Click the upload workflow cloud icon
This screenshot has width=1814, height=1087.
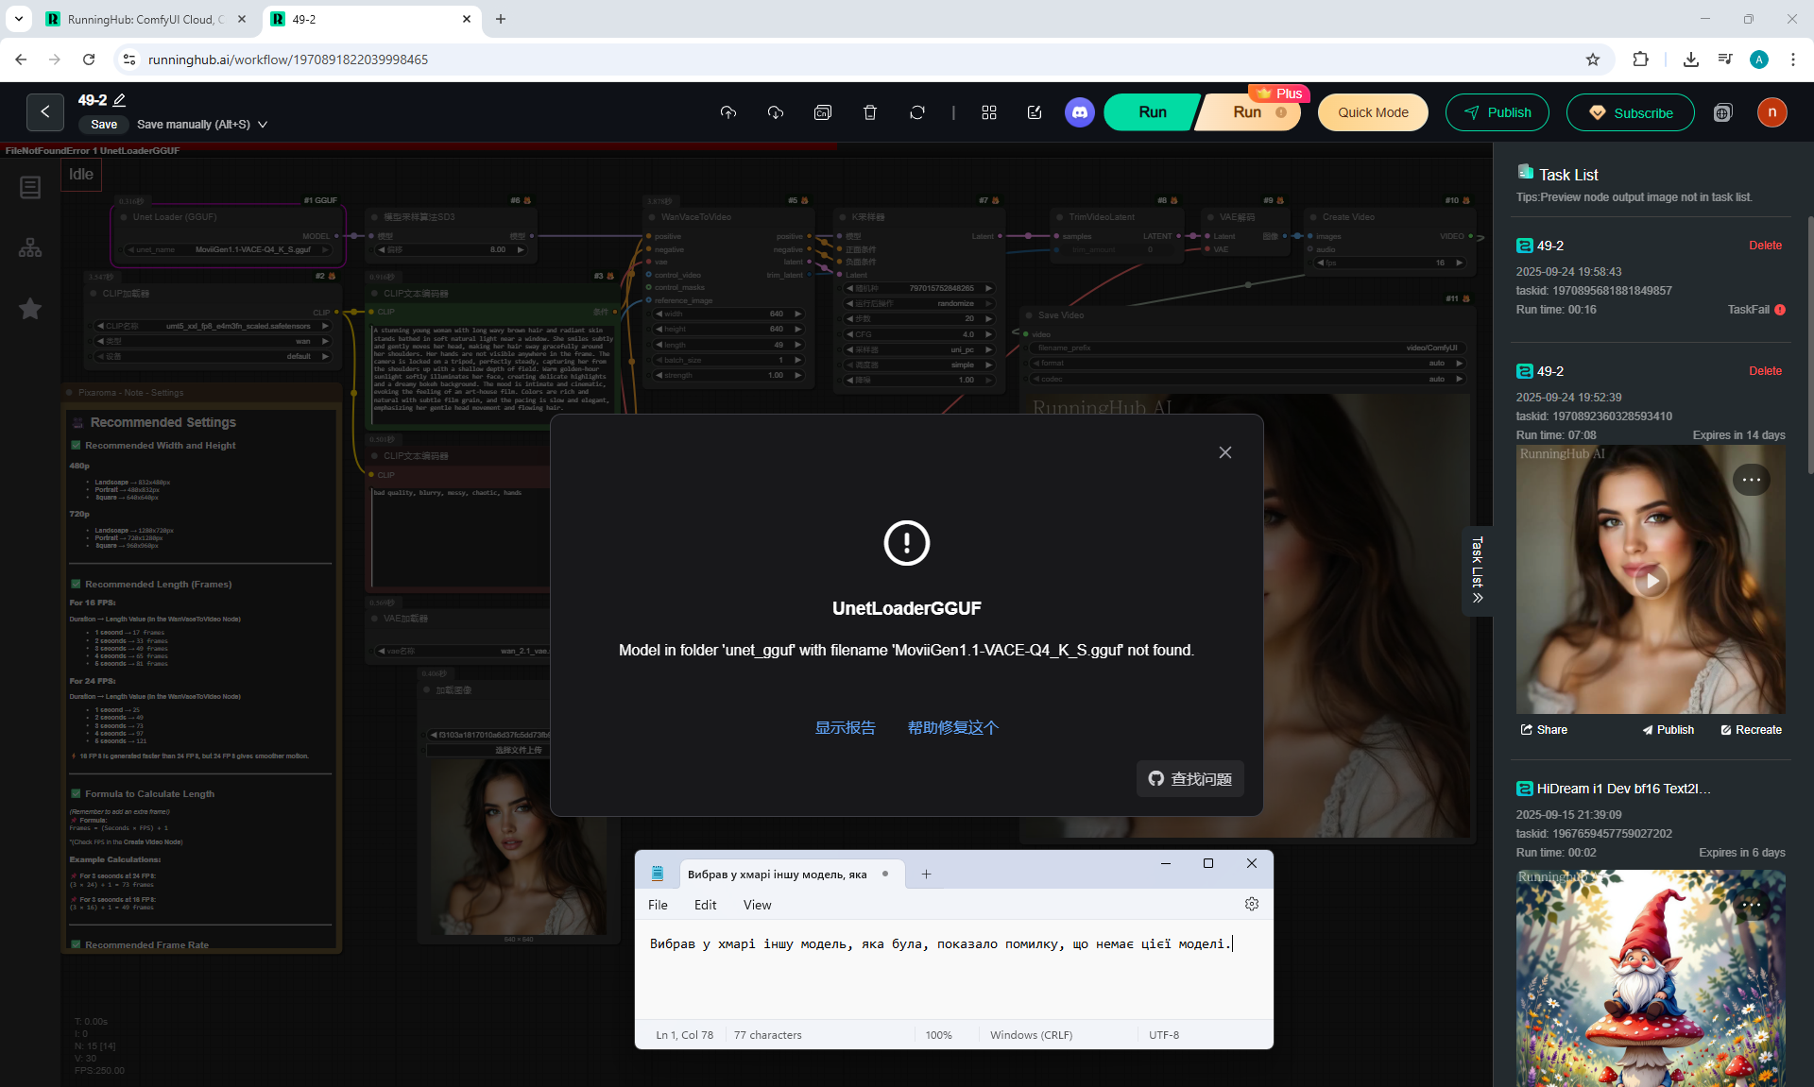[x=727, y=112]
